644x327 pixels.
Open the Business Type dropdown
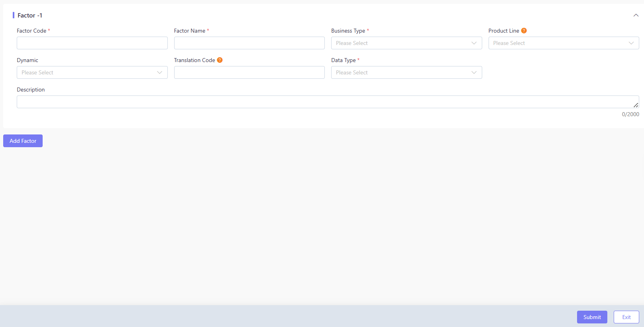406,43
